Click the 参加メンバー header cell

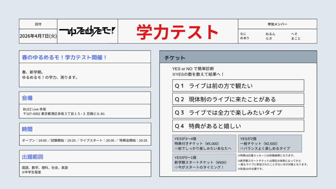277,24
